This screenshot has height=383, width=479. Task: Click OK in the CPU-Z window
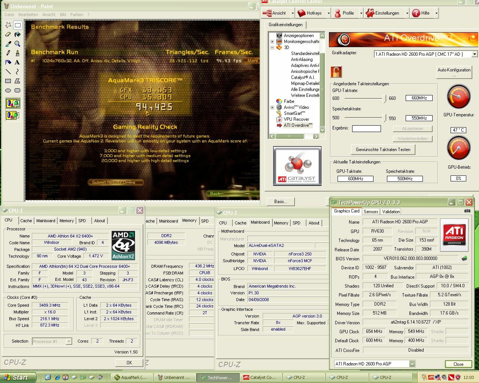(129, 362)
